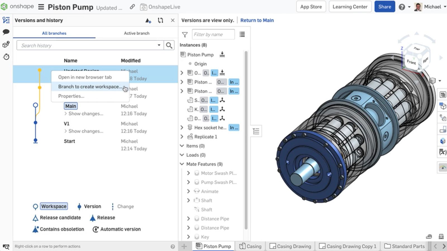Open the Casing Drawing tab
Image resolution: width=447 pixels, height=251 pixels.
(290, 246)
